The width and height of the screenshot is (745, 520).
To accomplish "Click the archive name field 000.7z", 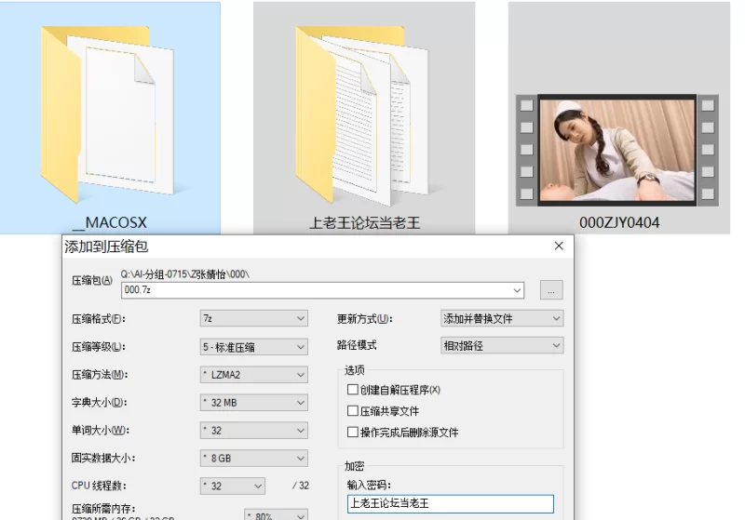I will tap(322, 290).
